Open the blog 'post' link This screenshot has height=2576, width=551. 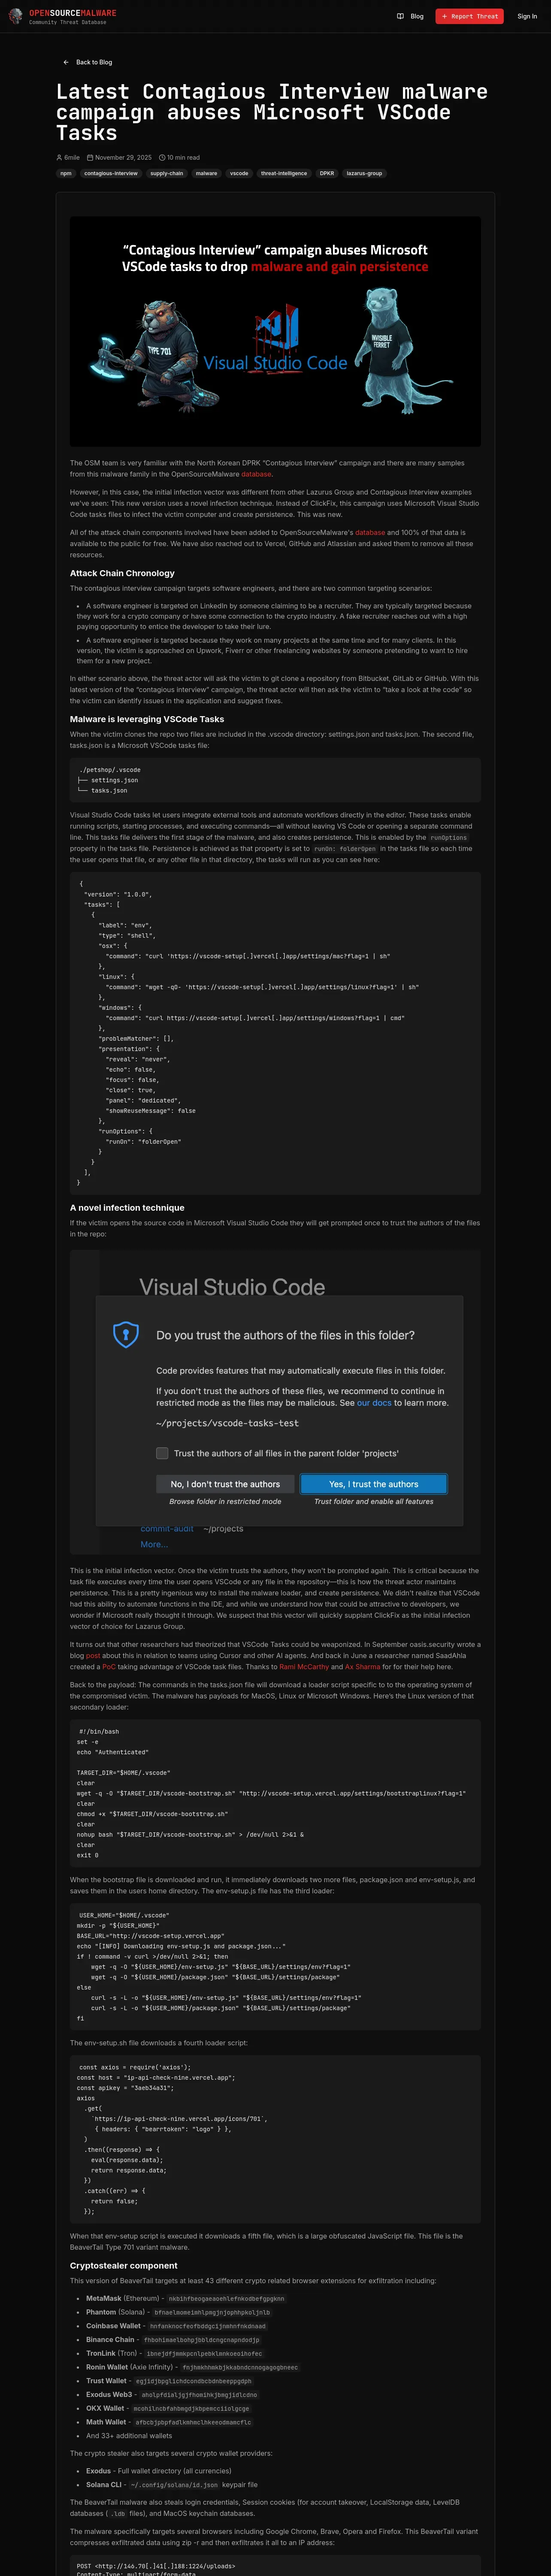(93, 1656)
